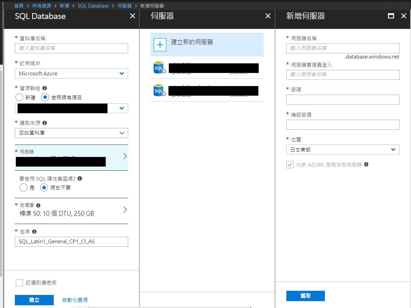Select the 新建 resource group radio button

click(19, 97)
